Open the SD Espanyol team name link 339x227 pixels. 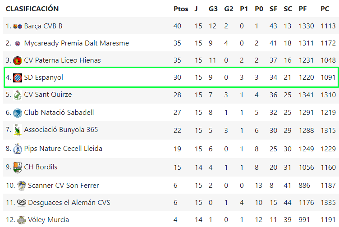(x=43, y=77)
